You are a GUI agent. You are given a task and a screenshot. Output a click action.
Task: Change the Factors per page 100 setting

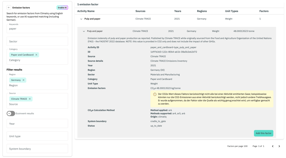(x=237, y=146)
